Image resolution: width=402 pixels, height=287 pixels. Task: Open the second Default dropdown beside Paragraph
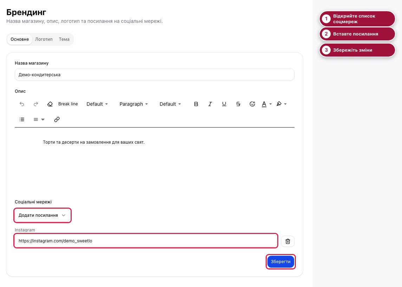click(170, 104)
